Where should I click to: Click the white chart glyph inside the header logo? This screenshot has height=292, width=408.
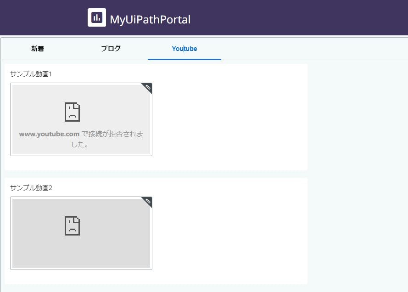click(x=96, y=18)
